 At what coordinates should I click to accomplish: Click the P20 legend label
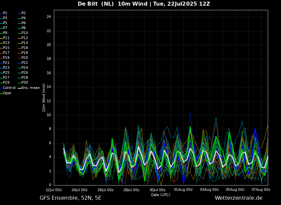pos(23,58)
